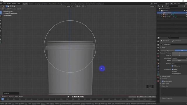Open the outliner filter dropdown

[x=185, y=6]
